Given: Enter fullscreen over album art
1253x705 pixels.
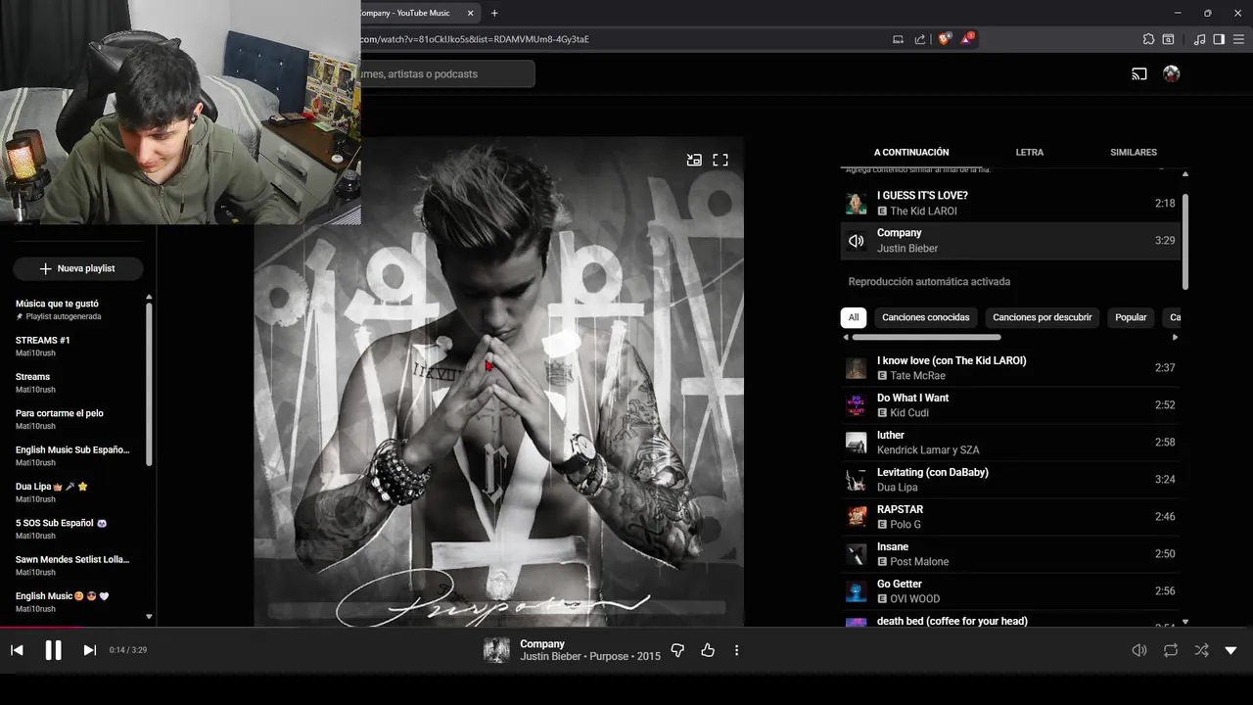Looking at the screenshot, I should click(x=720, y=160).
